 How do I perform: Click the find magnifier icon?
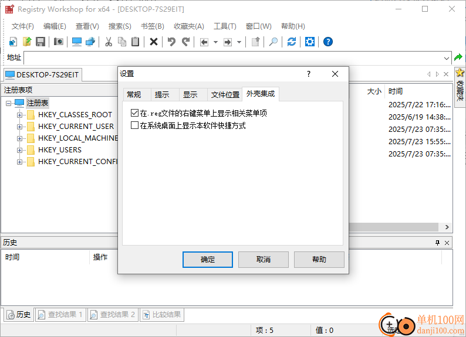[273, 42]
